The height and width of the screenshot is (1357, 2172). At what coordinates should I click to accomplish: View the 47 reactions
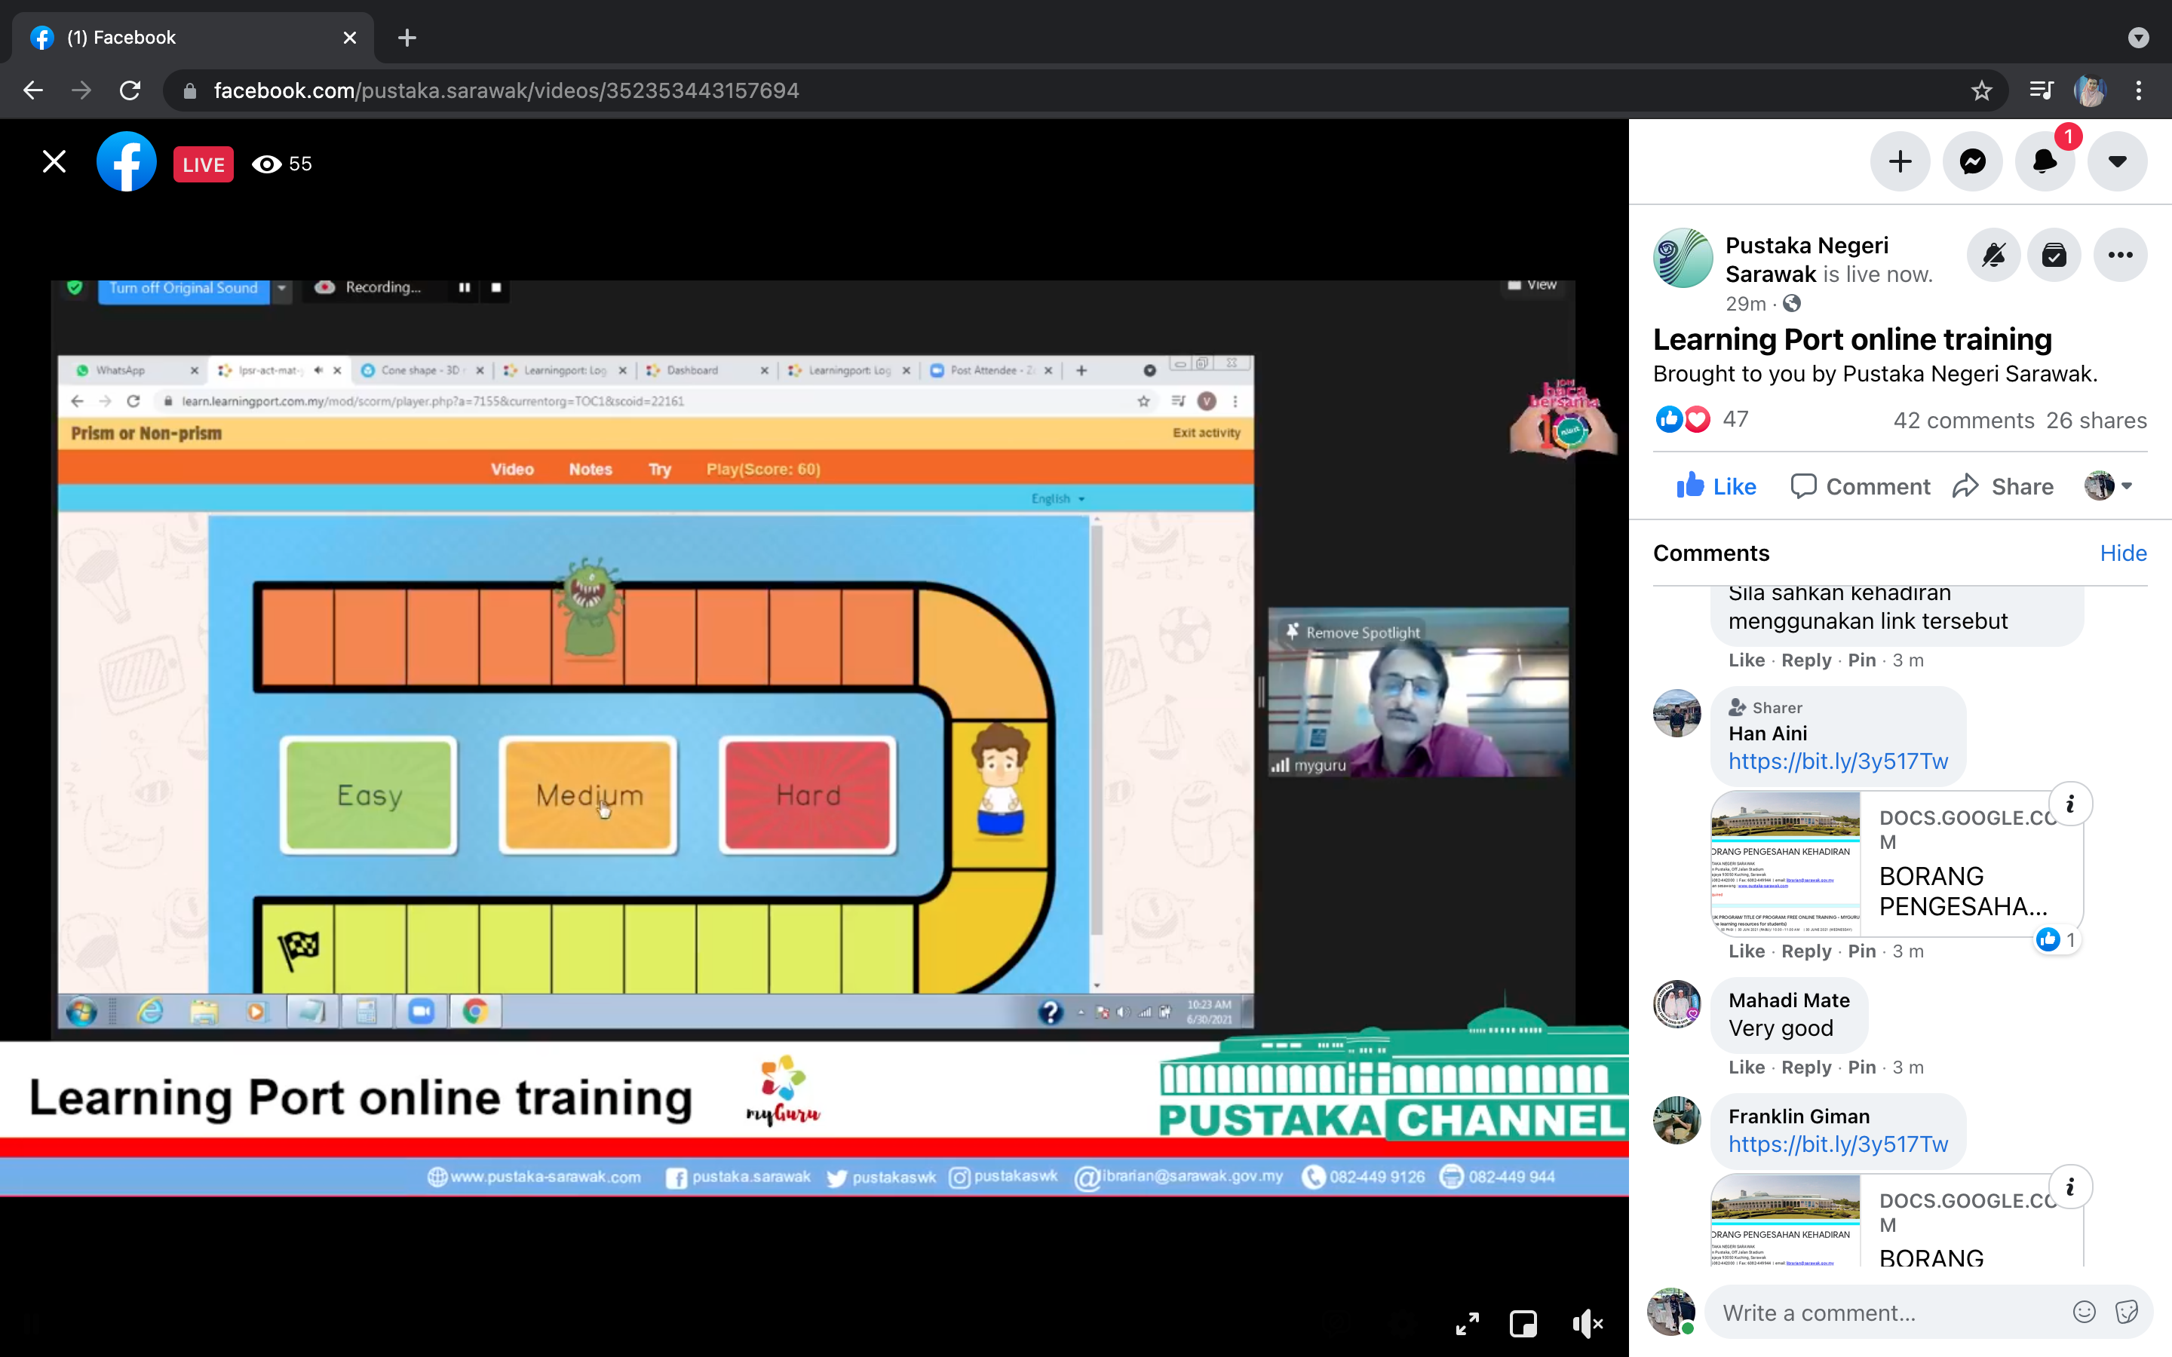coord(1701,419)
